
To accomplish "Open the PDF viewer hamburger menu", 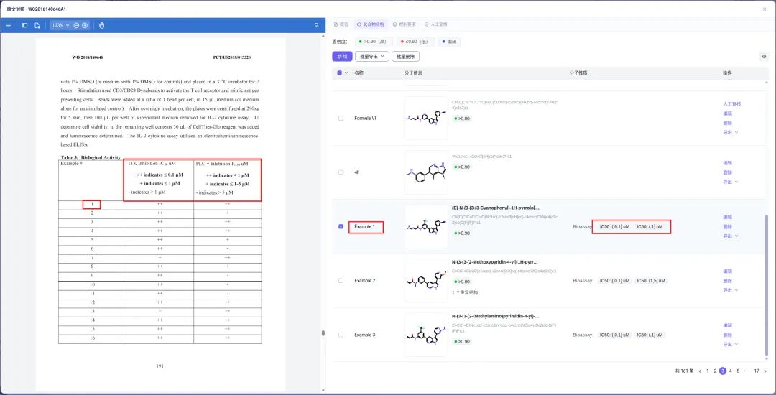I will pyautogui.click(x=8, y=25).
